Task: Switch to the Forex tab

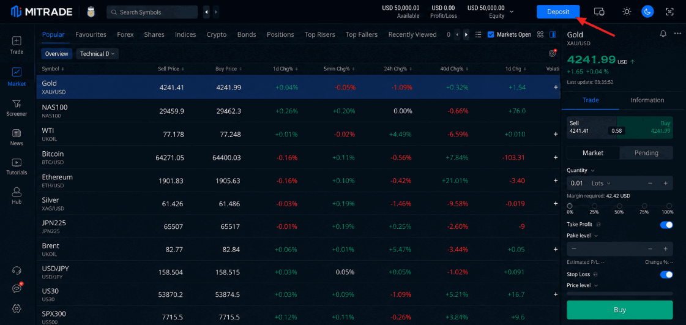Action: tap(125, 34)
